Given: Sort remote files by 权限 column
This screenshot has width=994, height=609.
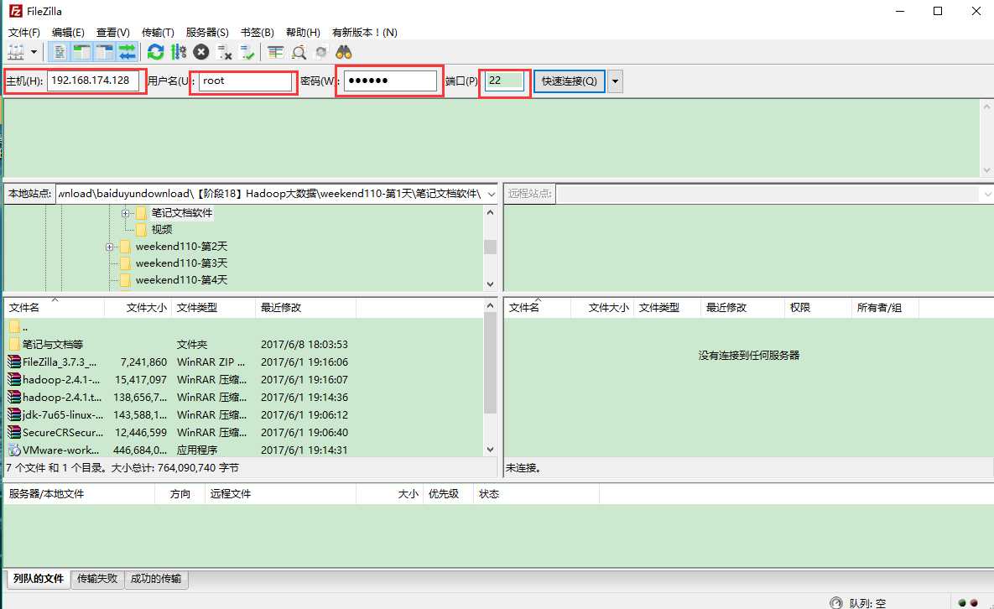Looking at the screenshot, I should click(x=818, y=308).
